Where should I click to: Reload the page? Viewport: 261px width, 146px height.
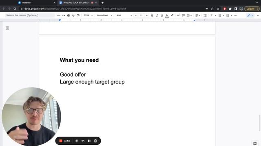coord(15,9)
